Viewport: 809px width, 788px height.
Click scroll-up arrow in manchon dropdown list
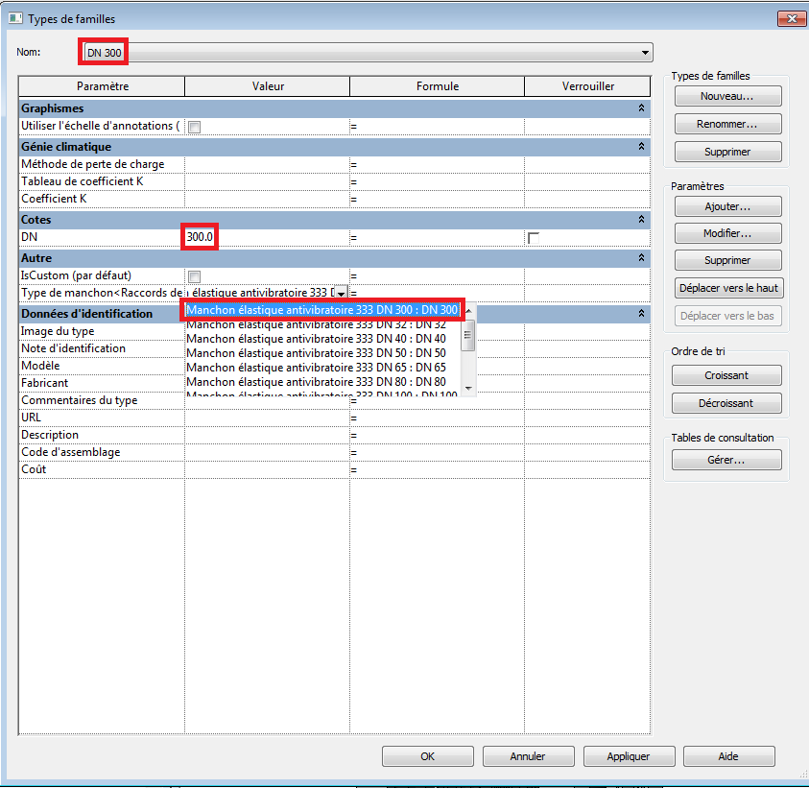(x=468, y=311)
